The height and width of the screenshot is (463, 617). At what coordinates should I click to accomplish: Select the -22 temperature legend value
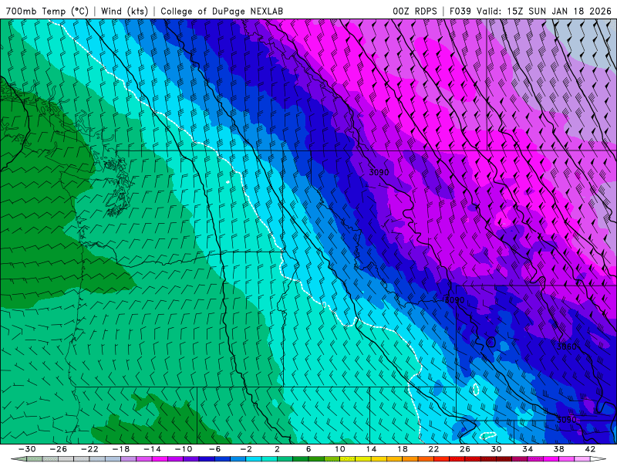tap(89, 449)
